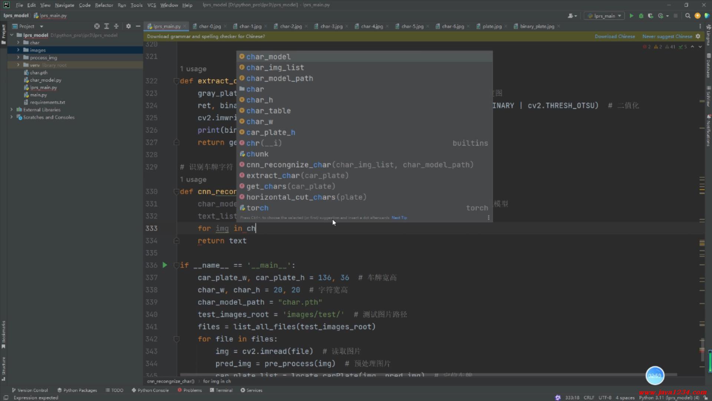Switch to the plate.jpg editor tab

[492, 26]
